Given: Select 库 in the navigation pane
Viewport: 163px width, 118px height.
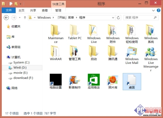Looking at the screenshot, I should [10, 37].
